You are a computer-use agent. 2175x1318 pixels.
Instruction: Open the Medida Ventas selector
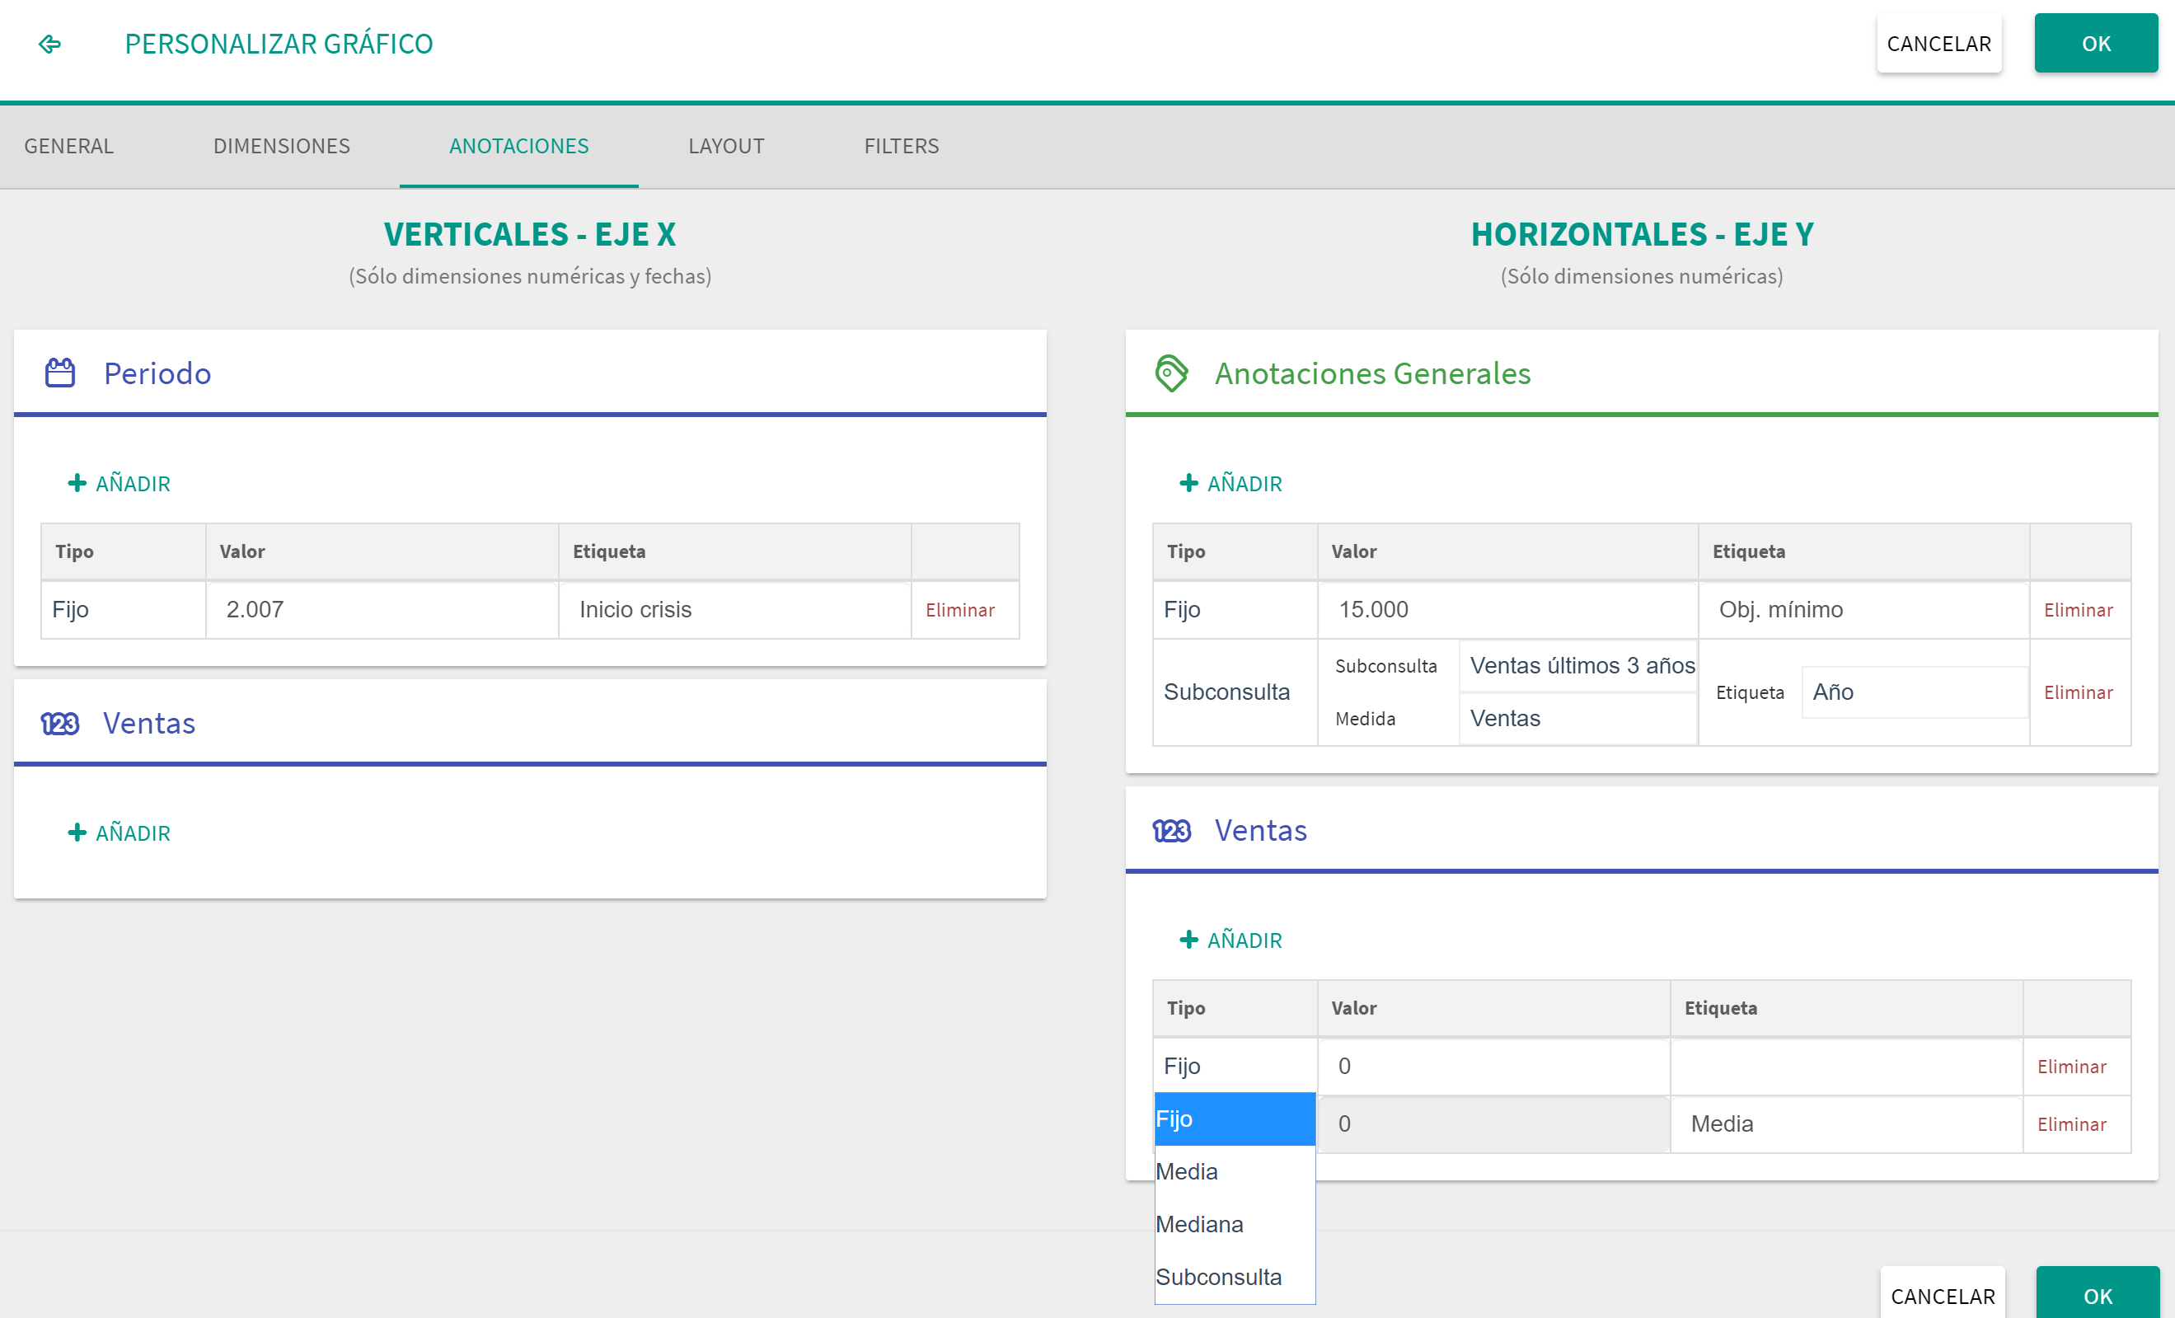[1578, 719]
